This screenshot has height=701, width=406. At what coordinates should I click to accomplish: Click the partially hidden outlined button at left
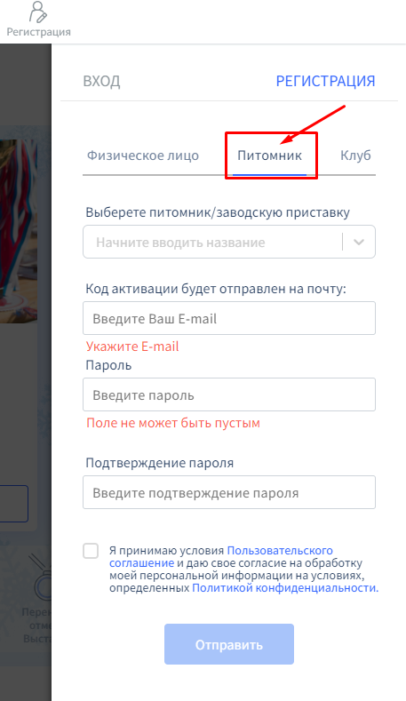click(14, 504)
